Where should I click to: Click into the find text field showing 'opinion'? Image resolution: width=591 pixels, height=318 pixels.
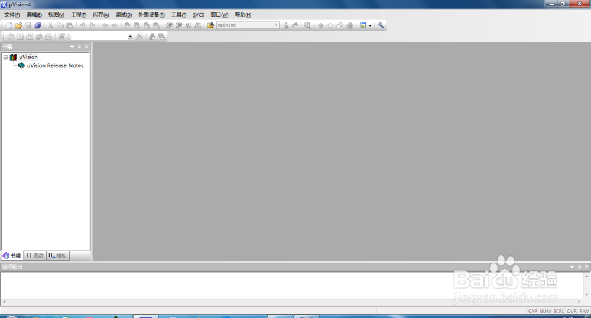tap(245, 25)
